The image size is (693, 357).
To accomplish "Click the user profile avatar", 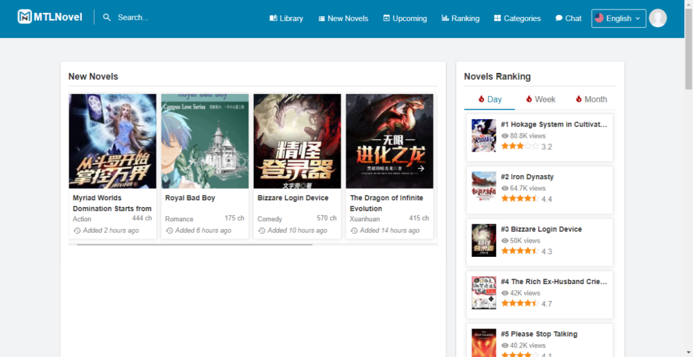I will click(658, 18).
